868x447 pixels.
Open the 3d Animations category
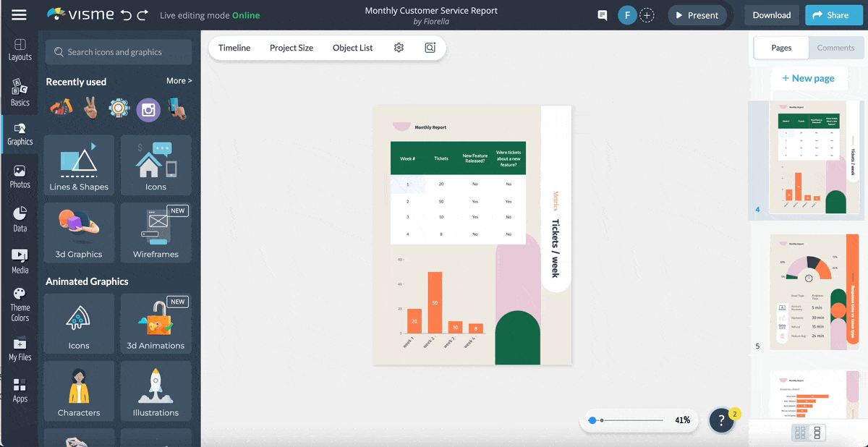(156, 324)
